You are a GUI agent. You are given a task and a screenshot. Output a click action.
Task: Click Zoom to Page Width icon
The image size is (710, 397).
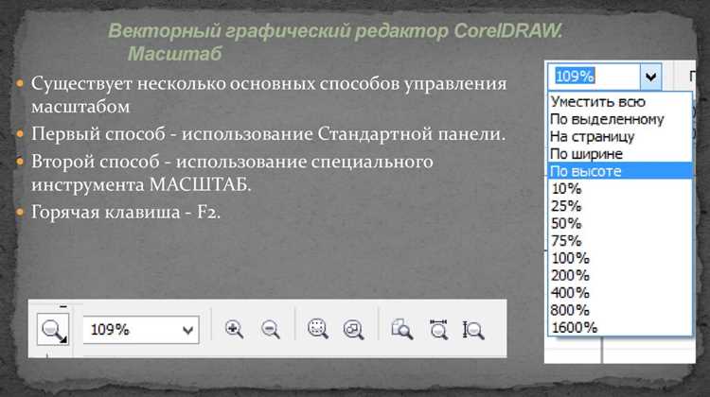point(438,329)
